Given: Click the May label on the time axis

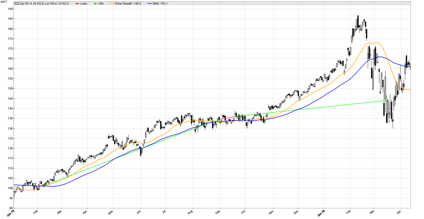Looking at the screenshot, I should tap(111, 212).
